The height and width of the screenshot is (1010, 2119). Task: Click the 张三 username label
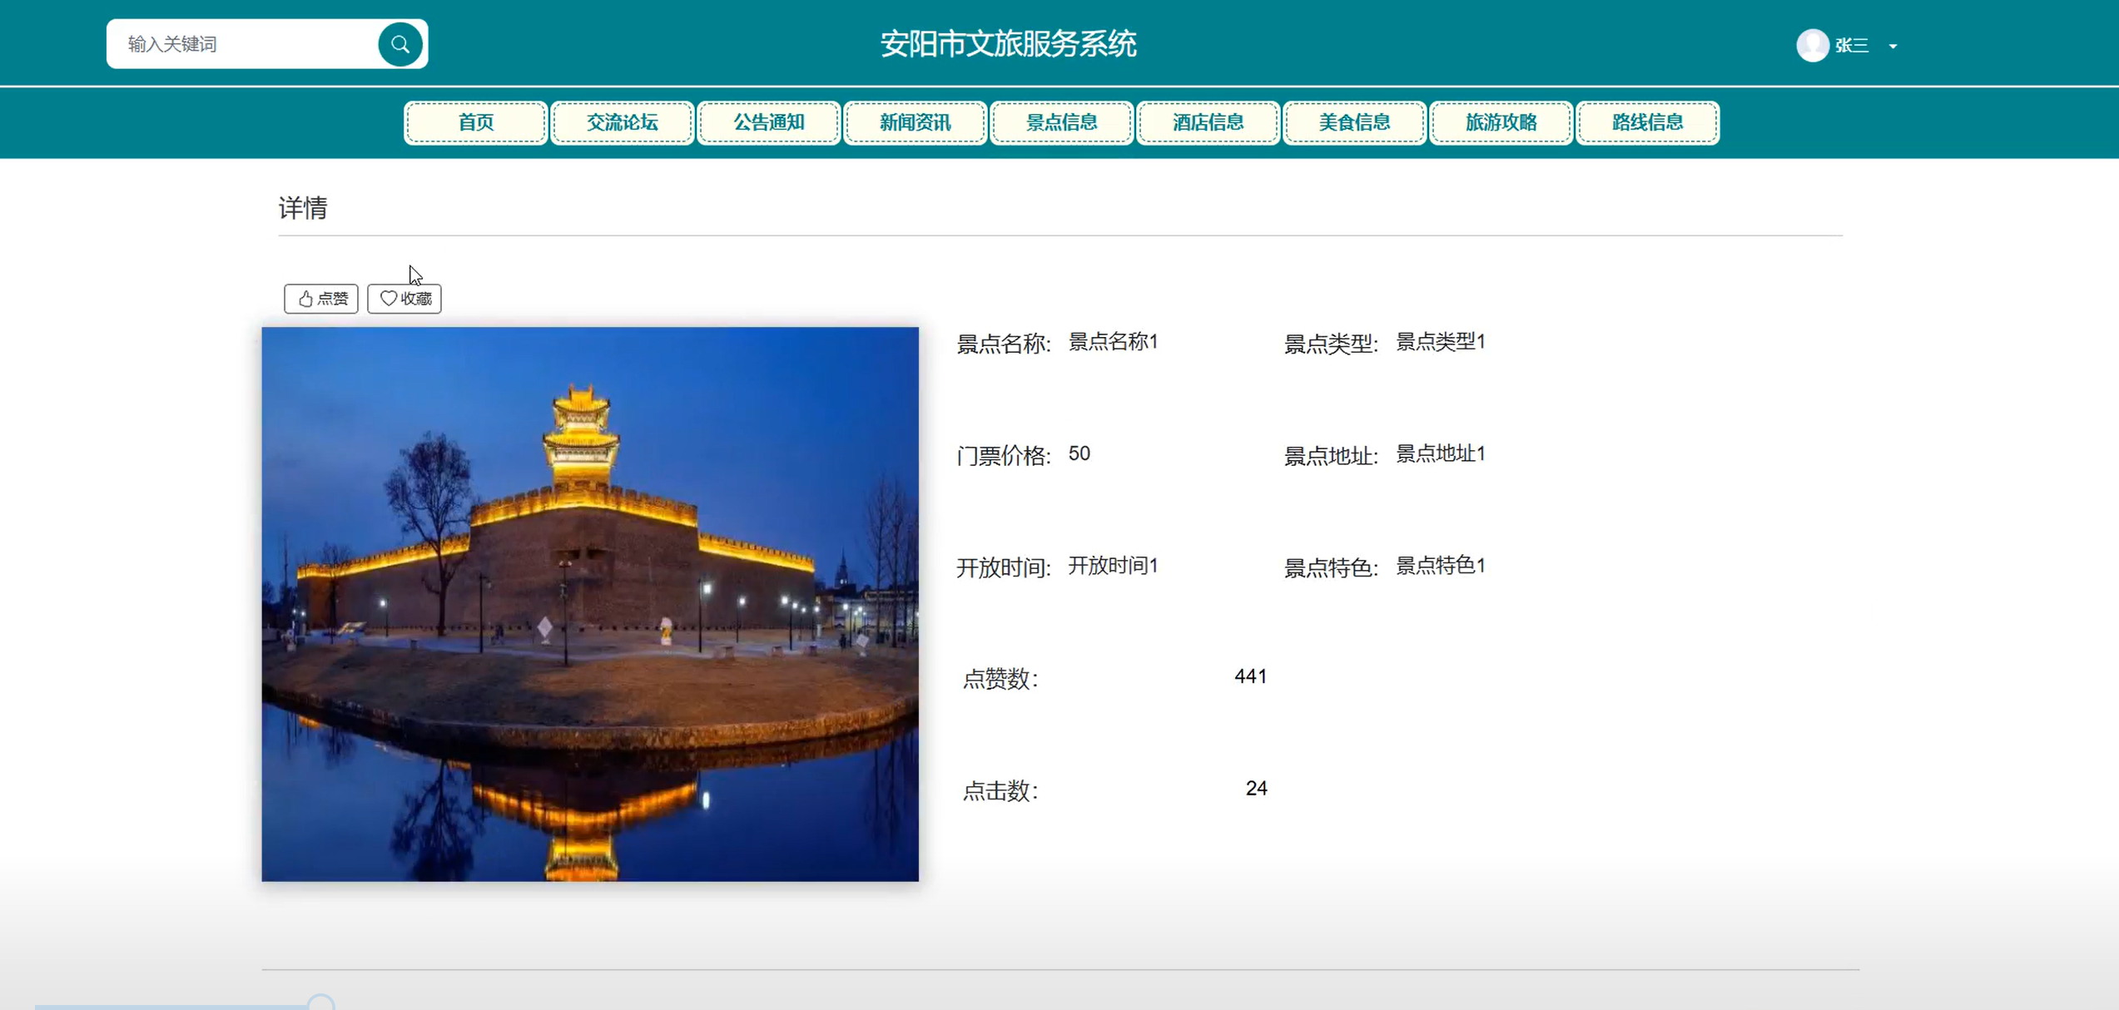click(1852, 46)
